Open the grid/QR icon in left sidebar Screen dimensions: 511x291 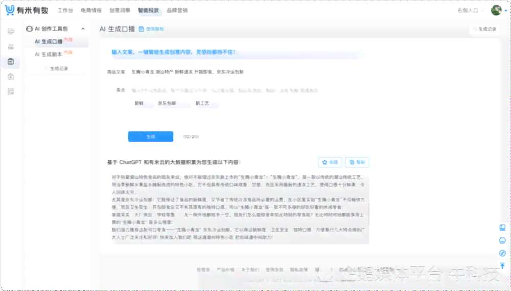11,91
